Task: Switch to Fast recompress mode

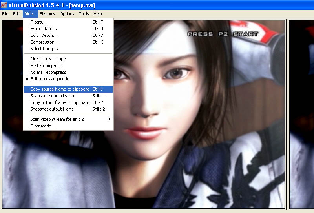Action: pos(68,66)
